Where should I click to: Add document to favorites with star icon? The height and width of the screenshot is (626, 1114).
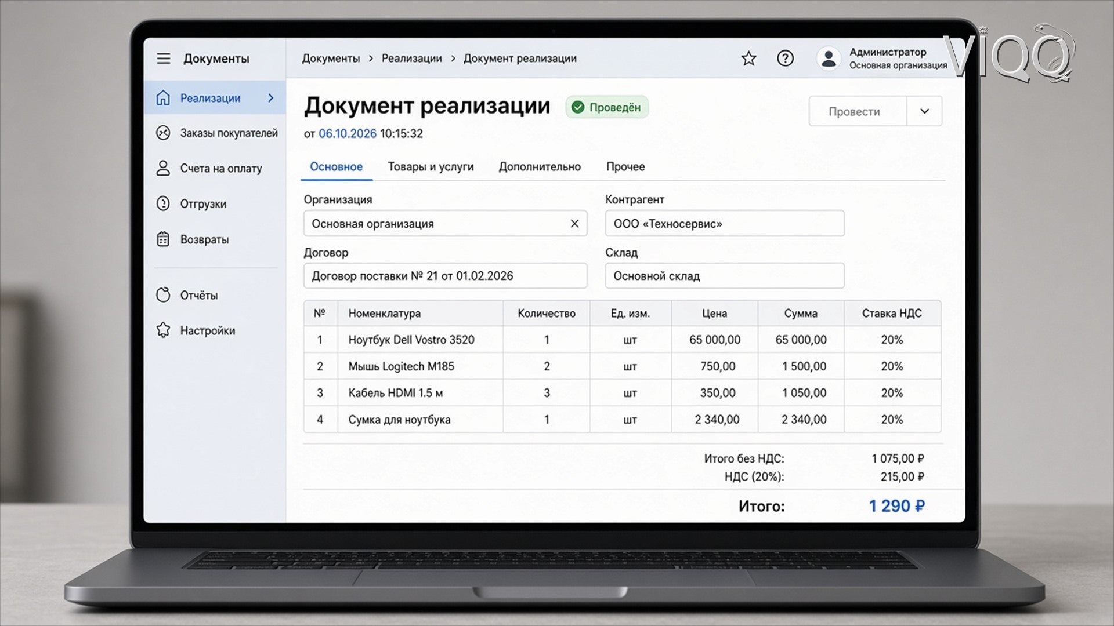pos(748,59)
